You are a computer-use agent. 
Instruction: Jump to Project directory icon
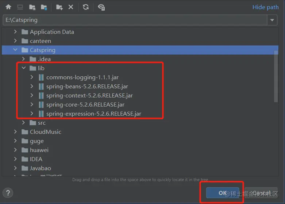coord(32,7)
